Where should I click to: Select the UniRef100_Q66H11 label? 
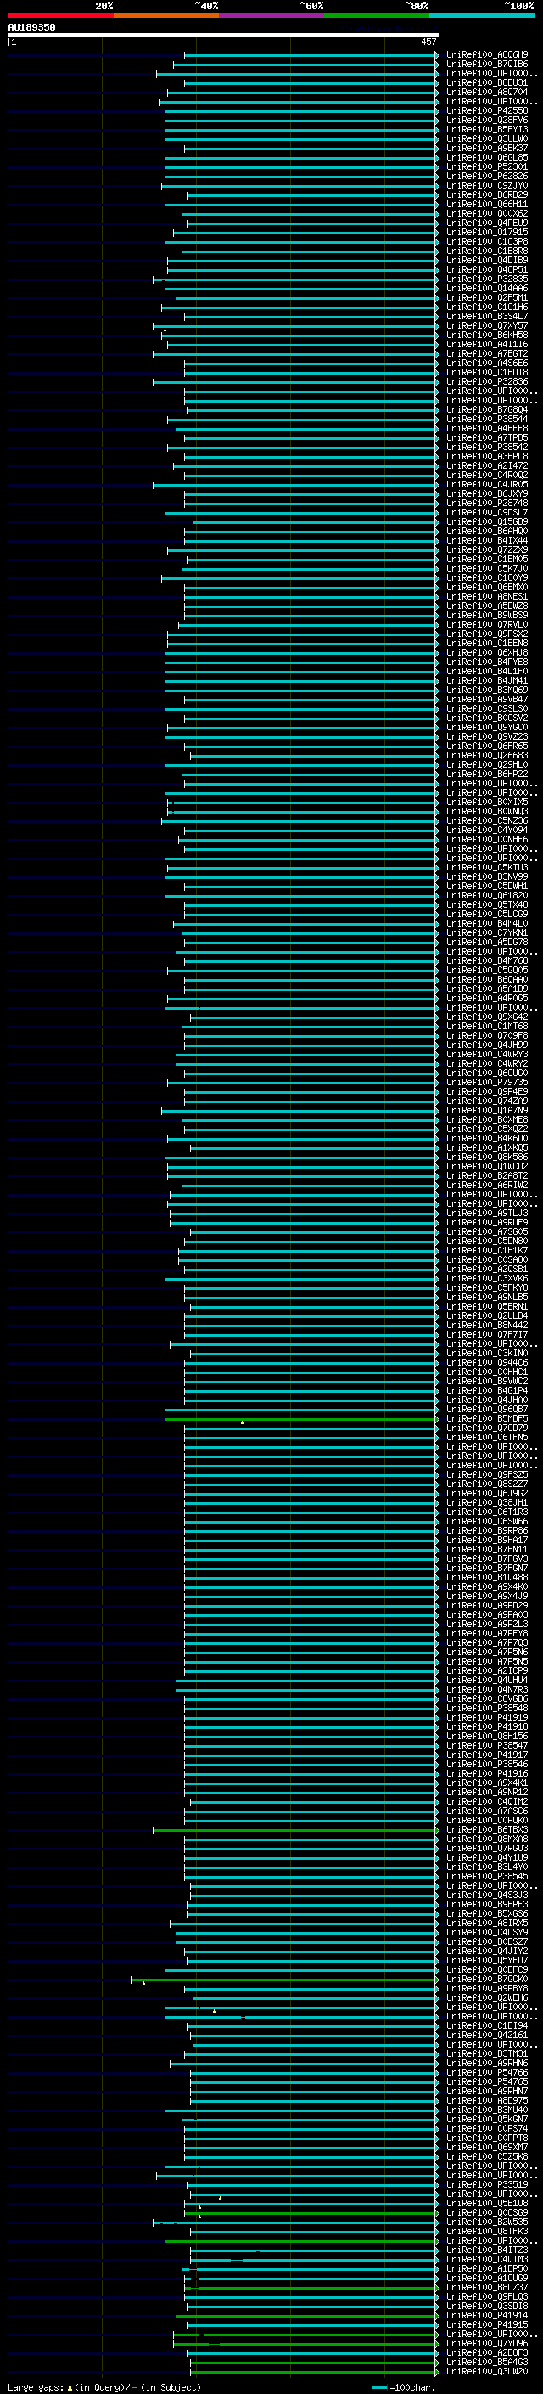coord(486,205)
